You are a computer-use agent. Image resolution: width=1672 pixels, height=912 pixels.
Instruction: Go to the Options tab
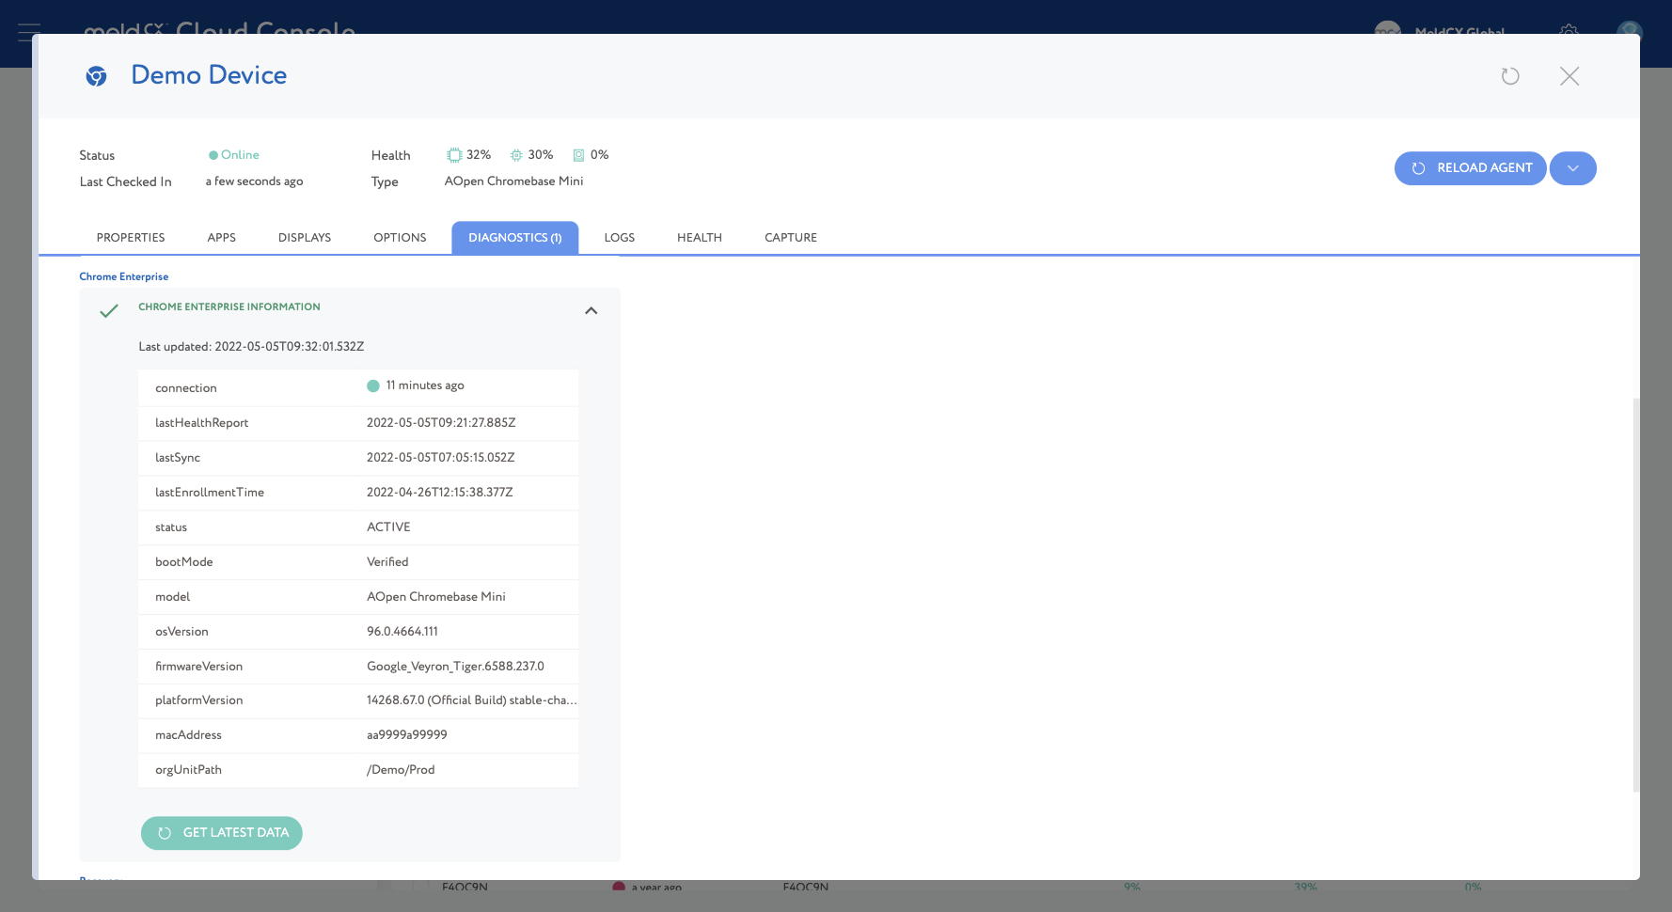coord(400,238)
